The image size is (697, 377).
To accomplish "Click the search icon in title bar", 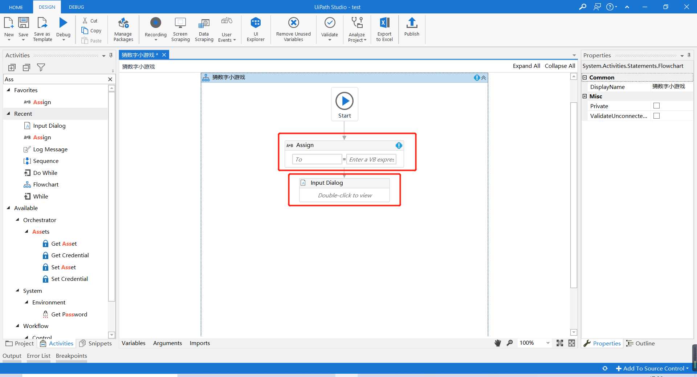I will pos(582,7).
